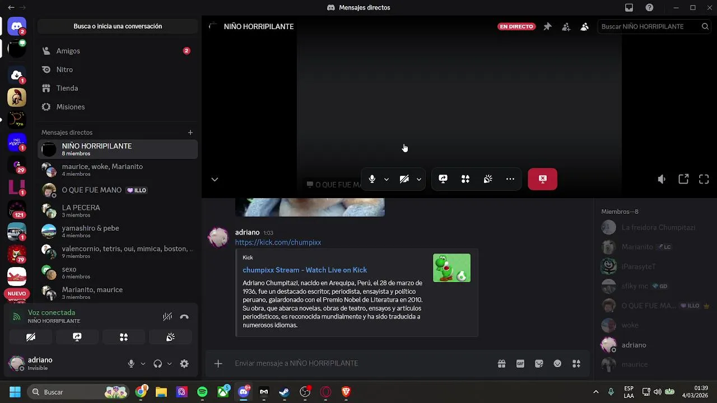717x403 pixels.
Task: Open input device arrow in user panel
Action: 143,364
